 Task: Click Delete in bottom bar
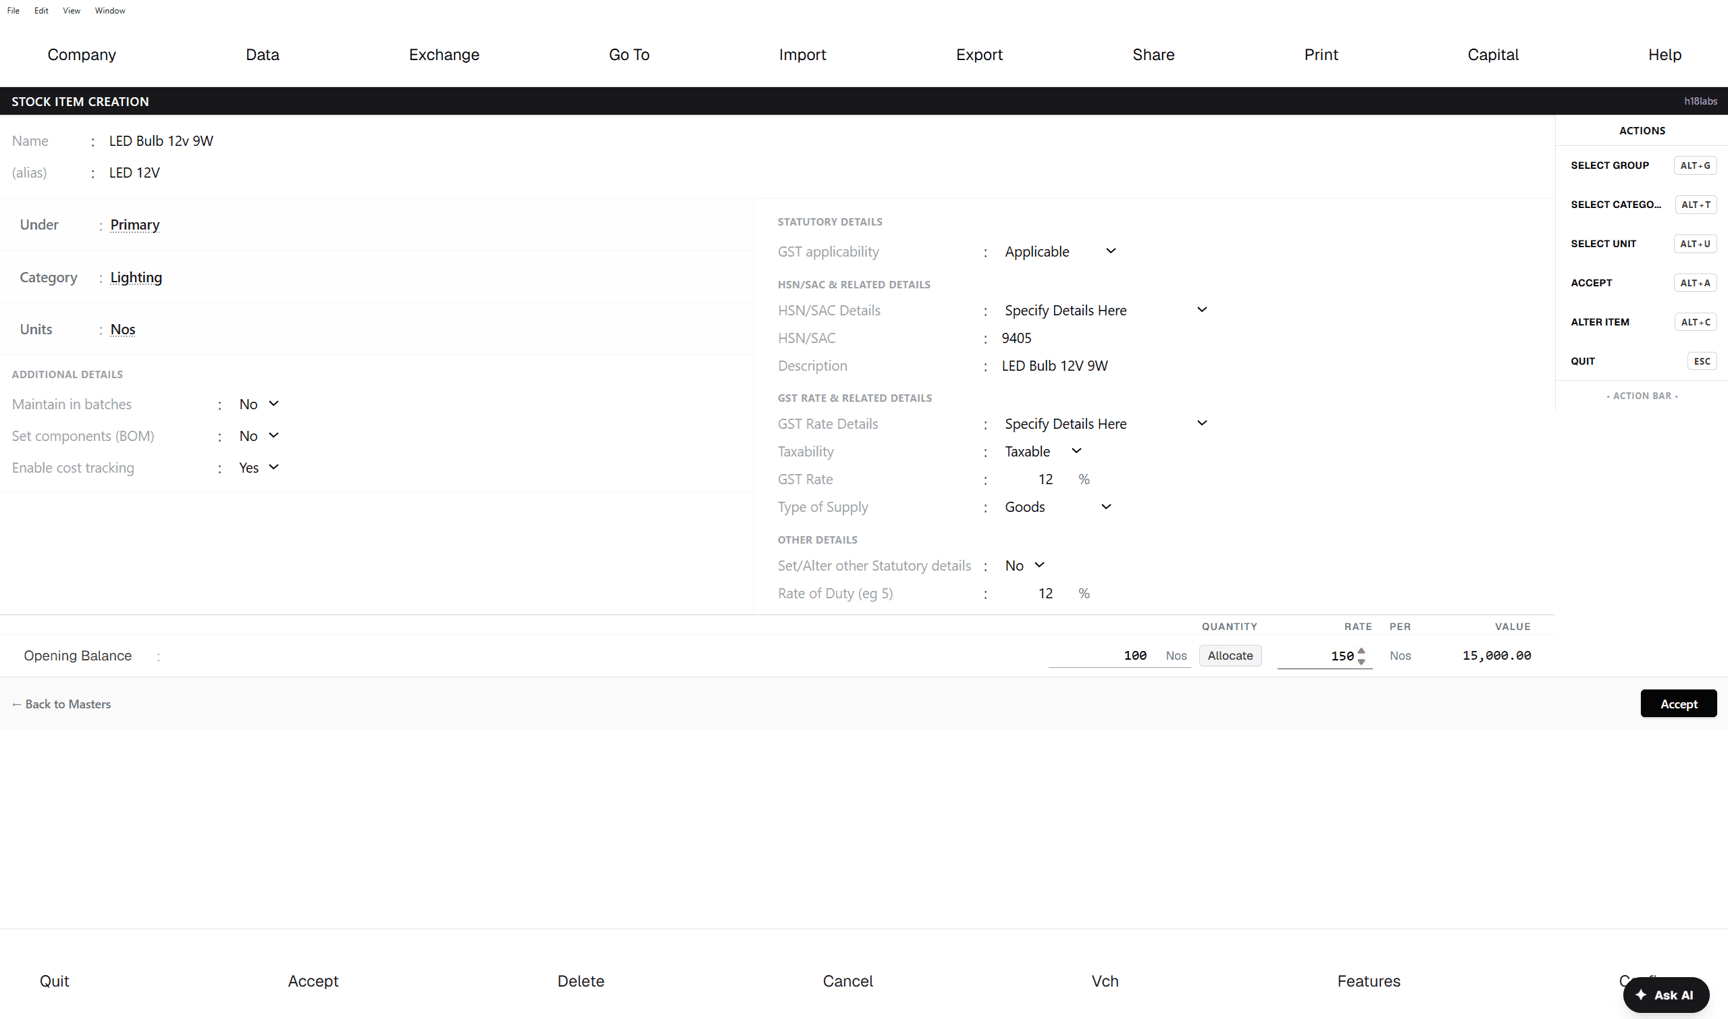pos(581,981)
